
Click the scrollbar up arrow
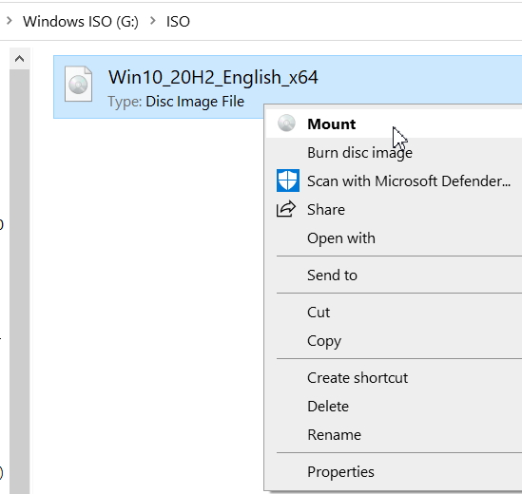pos(20,59)
